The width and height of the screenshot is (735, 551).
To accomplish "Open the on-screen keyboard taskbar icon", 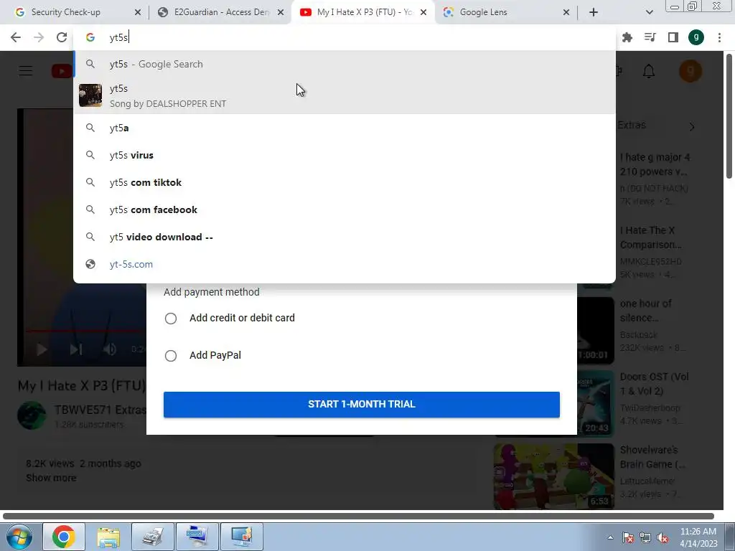I will (197, 537).
